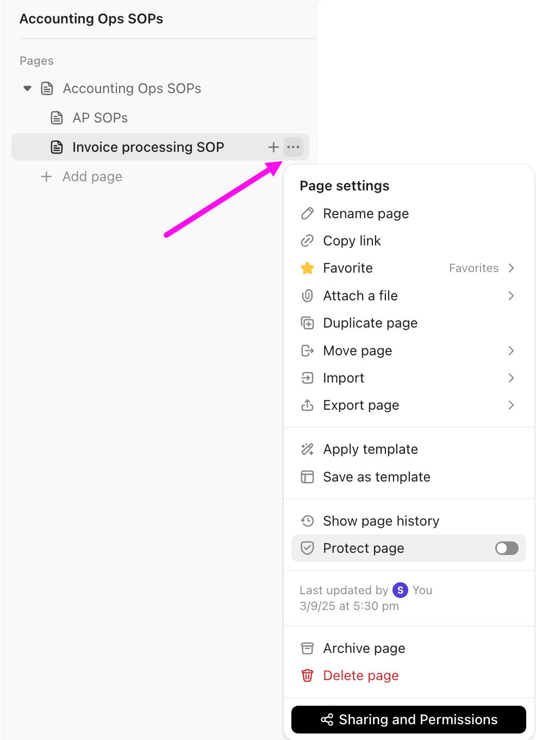Enable the Protect page toggle

pos(506,548)
